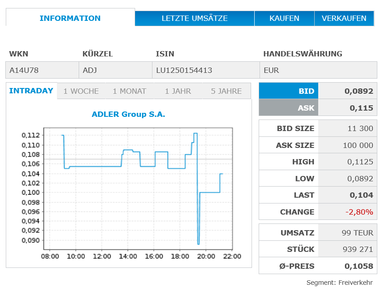
Task: Click the ask price 0,115
Action: 361,108
